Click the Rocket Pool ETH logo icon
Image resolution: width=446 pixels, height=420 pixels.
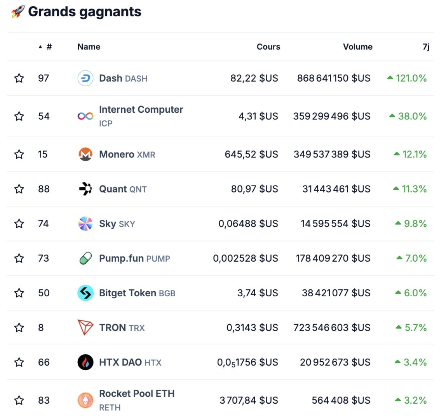pyautogui.click(x=85, y=400)
